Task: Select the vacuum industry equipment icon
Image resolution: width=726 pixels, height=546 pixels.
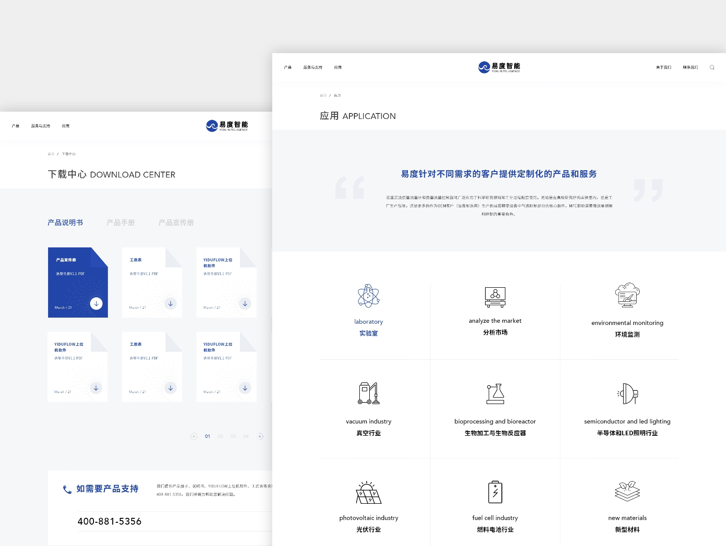Action: pos(368,394)
